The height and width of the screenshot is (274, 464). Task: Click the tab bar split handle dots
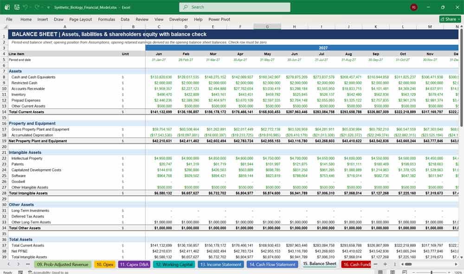coord(395,264)
